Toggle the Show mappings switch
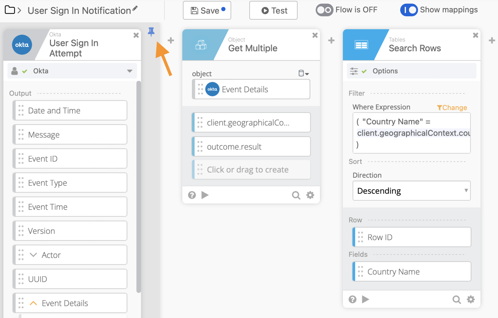498x318 pixels. point(409,10)
